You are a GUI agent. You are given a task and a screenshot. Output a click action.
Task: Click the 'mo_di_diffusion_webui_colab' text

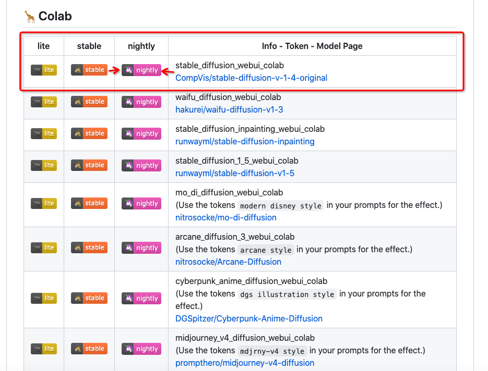[229, 192]
